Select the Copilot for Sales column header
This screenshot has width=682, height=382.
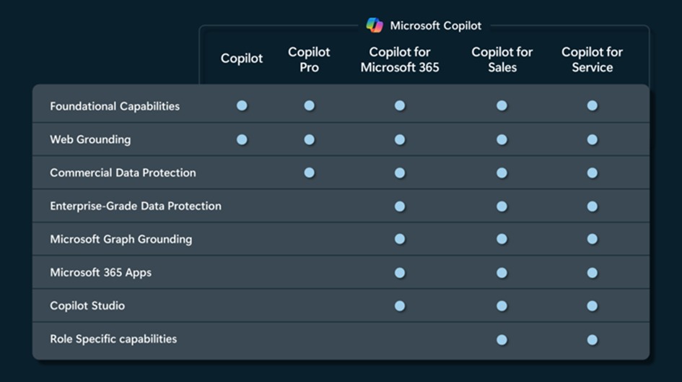point(502,59)
